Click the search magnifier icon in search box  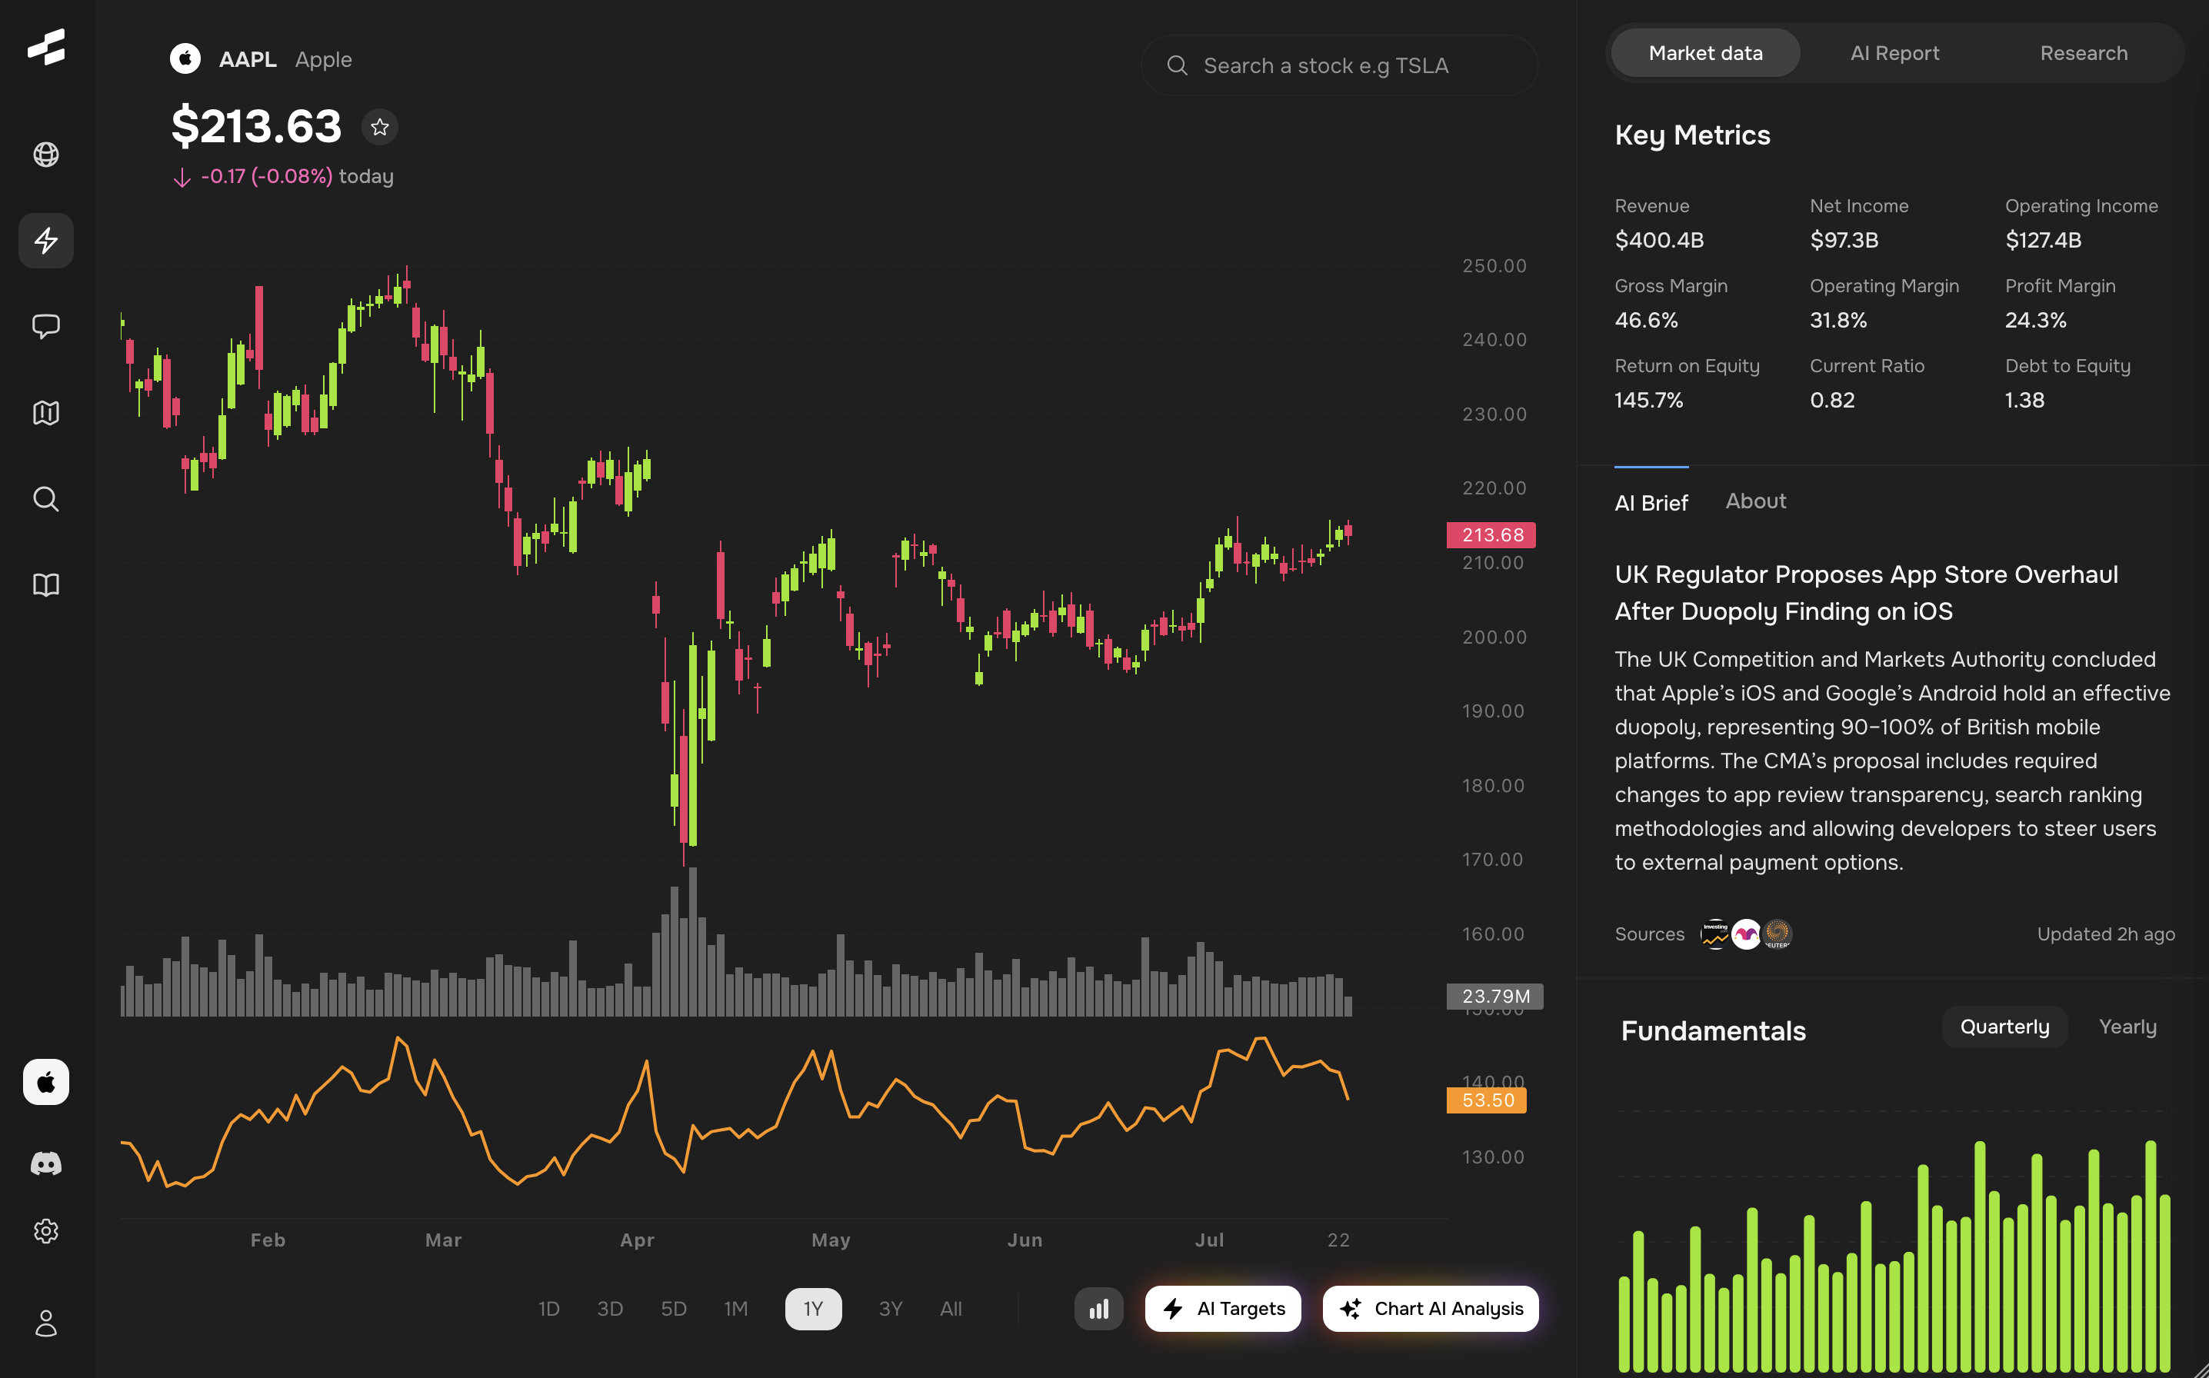point(1178,65)
